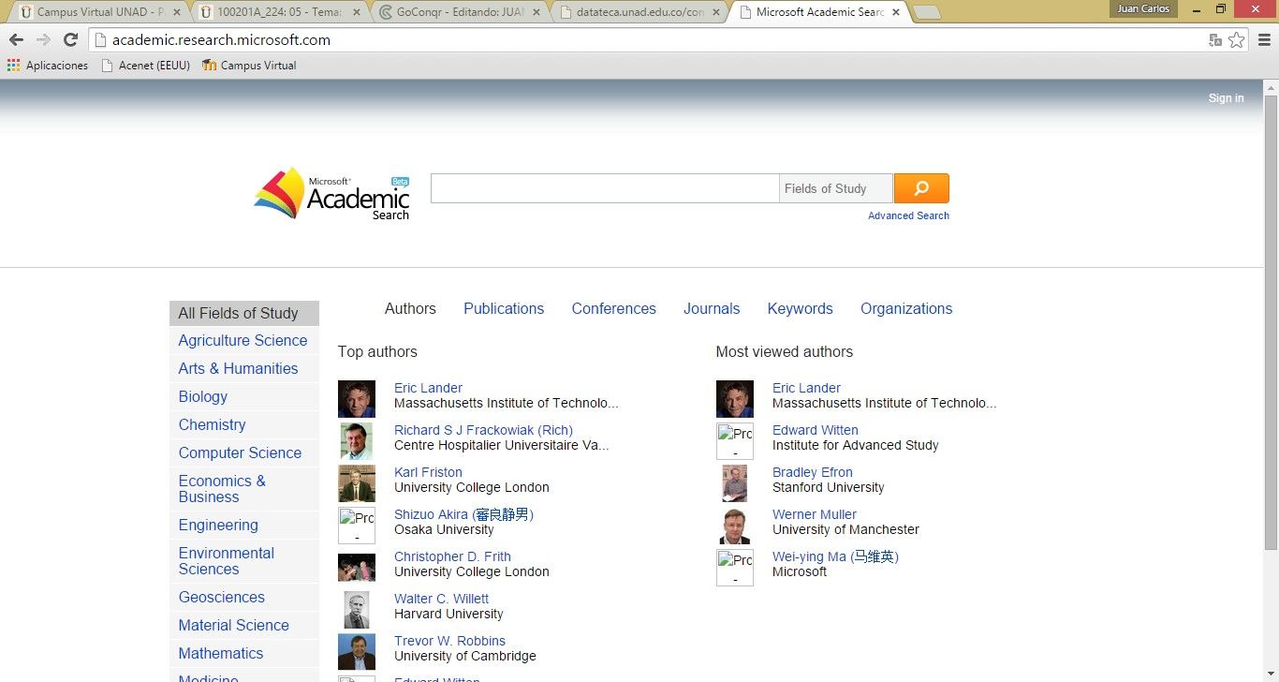Click the vertical page scrollbar
This screenshot has height=682, width=1279.
[x=1271, y=319]
